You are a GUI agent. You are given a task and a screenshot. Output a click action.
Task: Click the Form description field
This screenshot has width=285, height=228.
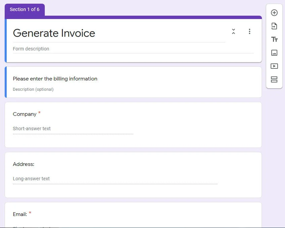pos(133,49)
